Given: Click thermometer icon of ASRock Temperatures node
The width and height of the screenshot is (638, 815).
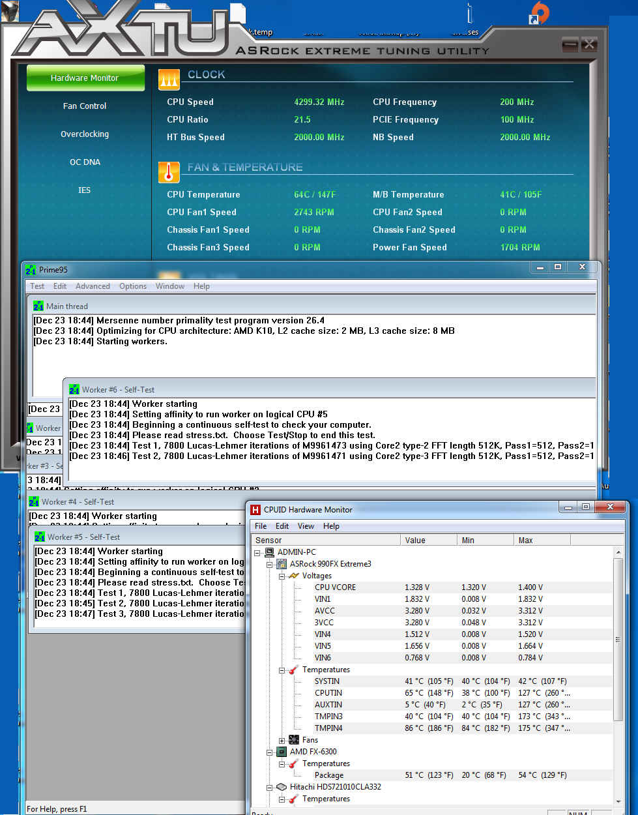Looking at the screenshot, I should 294,670.
